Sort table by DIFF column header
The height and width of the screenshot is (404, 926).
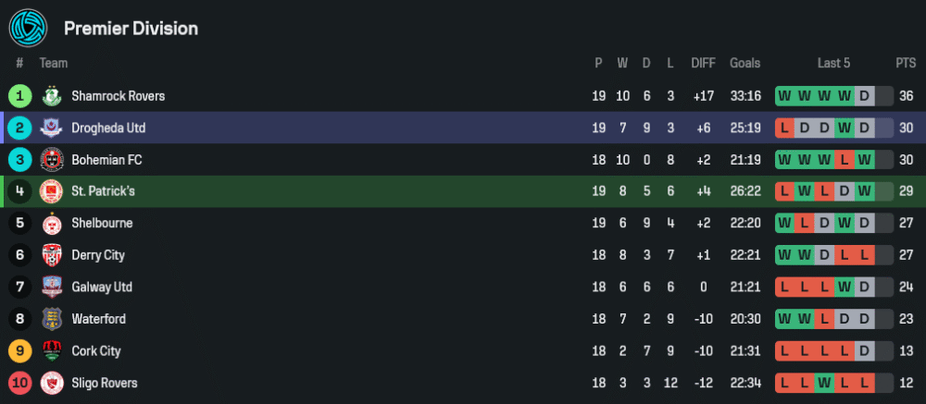click(703, 63)
